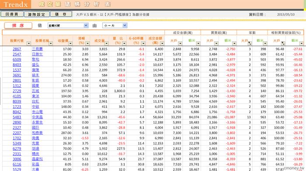Click the red 排序 sort button
This screenshot has height=171, width=306.
pyautogui.click(x=18, y=26)
